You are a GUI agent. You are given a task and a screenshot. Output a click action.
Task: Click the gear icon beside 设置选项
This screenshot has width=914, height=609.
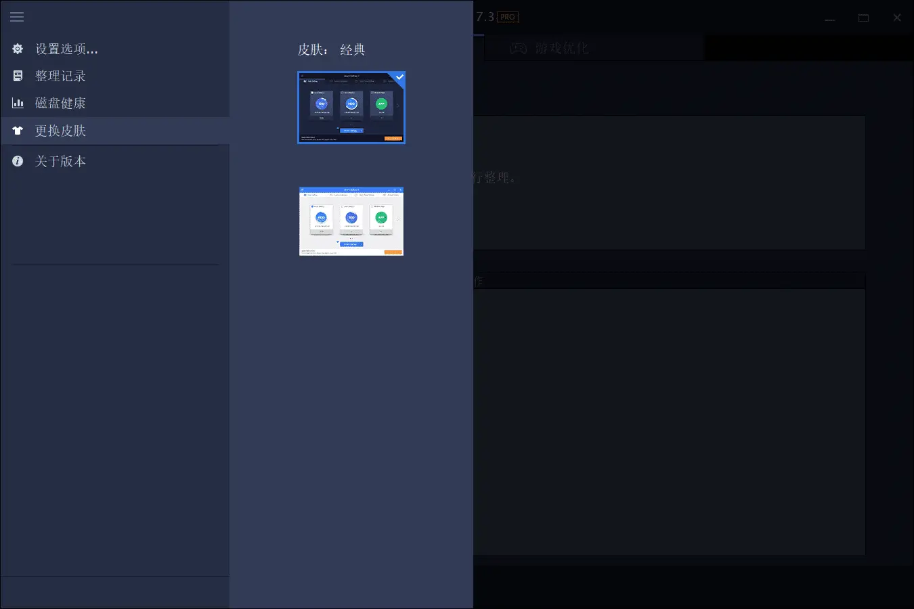[17, 49]
